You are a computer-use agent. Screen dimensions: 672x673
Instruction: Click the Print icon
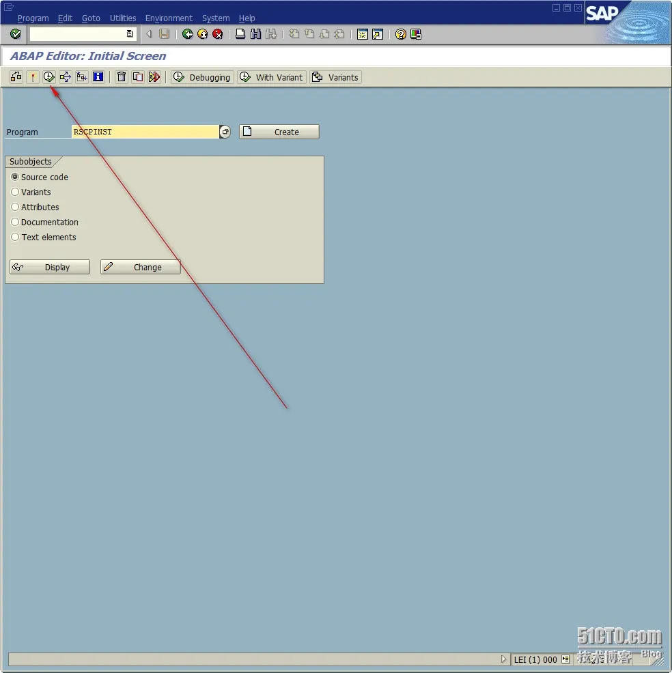tap(240, 34)
